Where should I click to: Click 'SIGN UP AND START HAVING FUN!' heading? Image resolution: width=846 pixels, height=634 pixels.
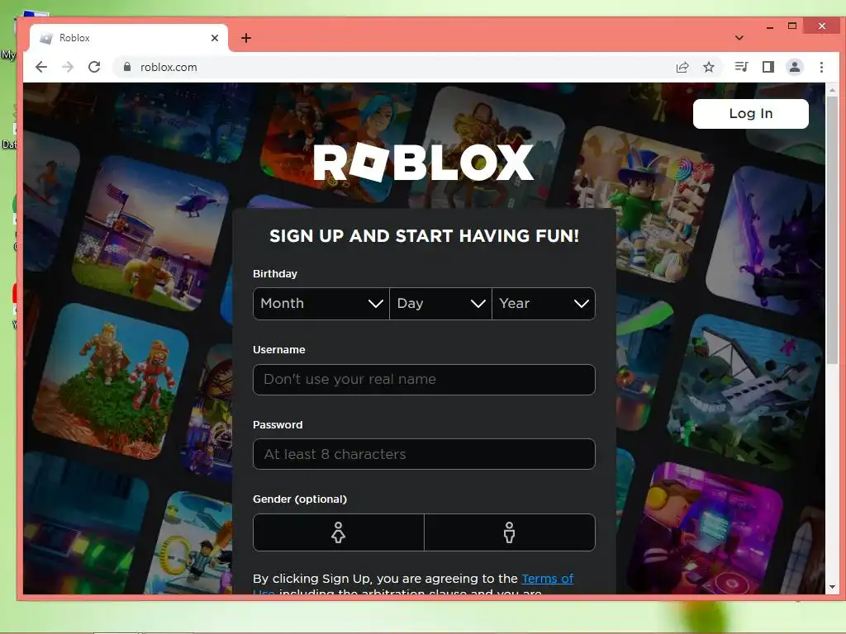[x=424, y=235]
